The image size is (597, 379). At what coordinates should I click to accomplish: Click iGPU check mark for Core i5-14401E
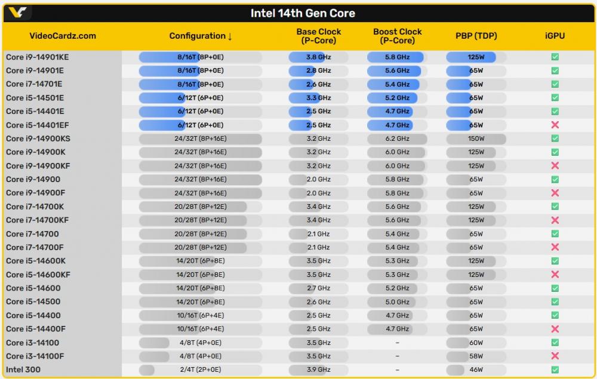click(x=555, y=111)
